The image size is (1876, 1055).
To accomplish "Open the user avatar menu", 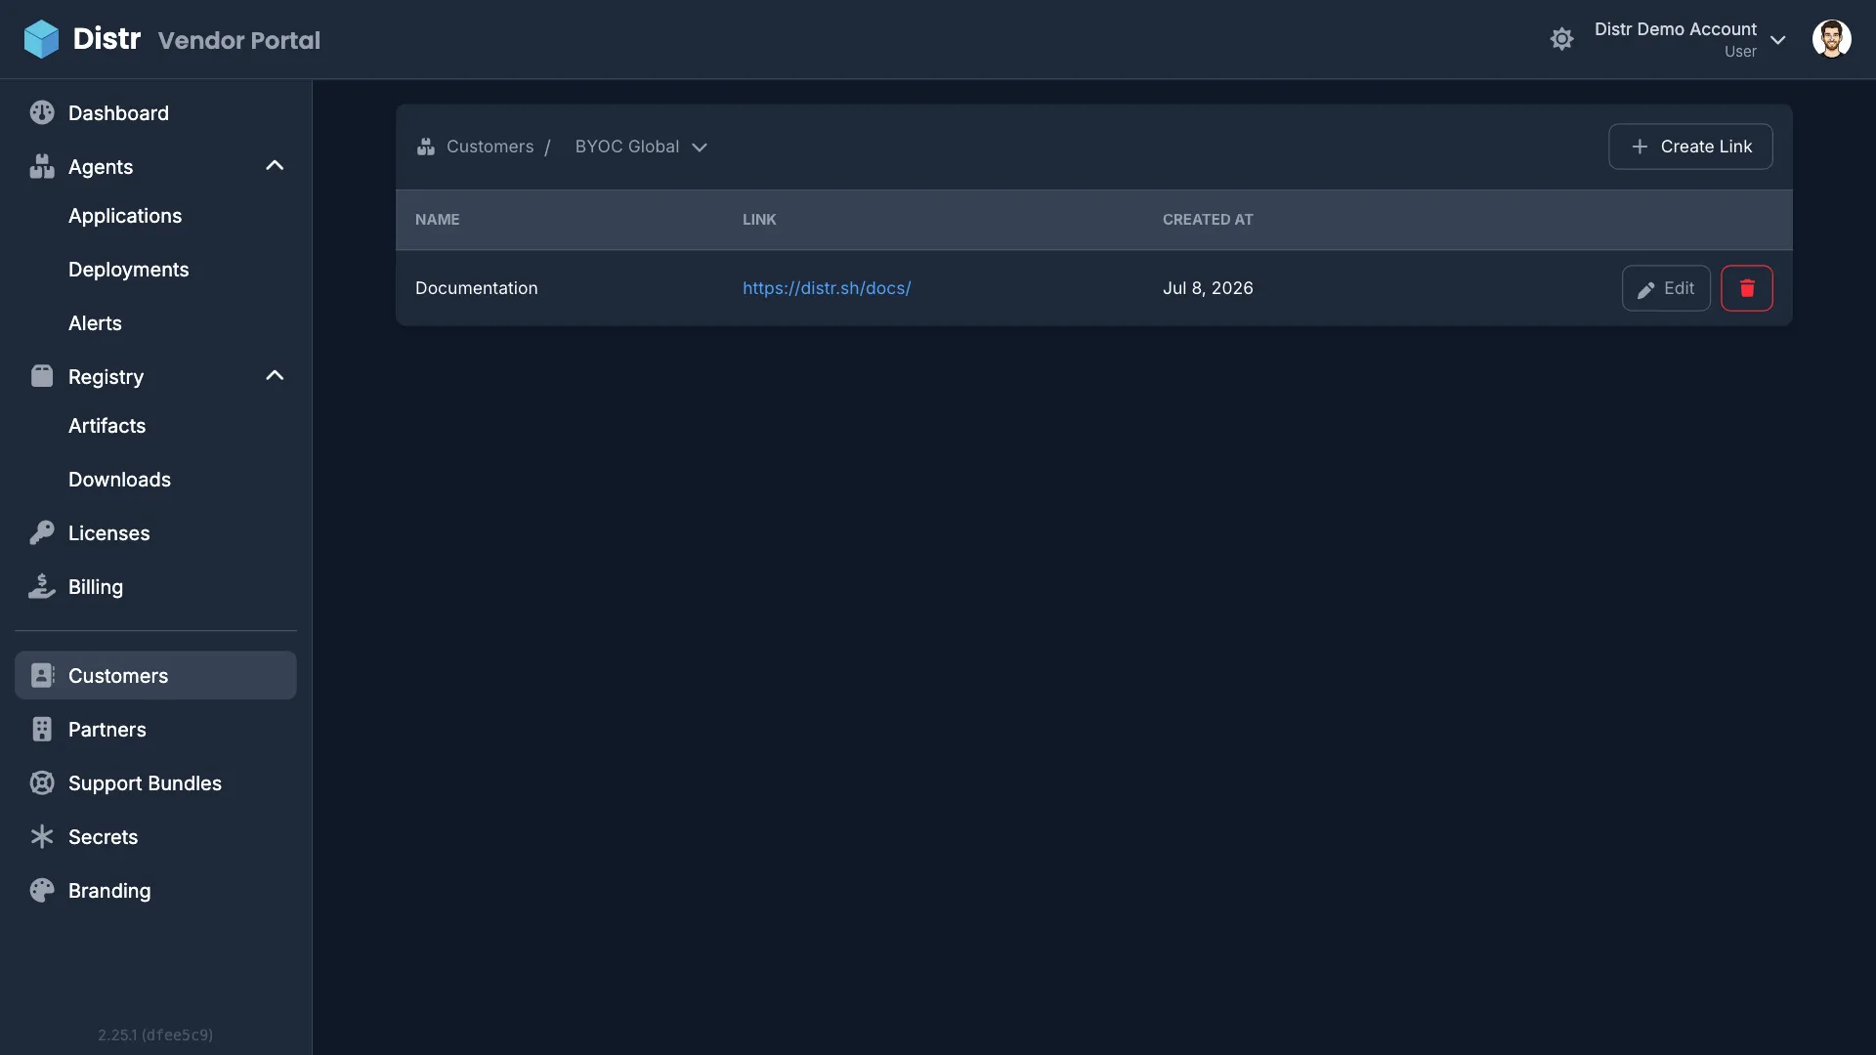I will click(1831, 39).
